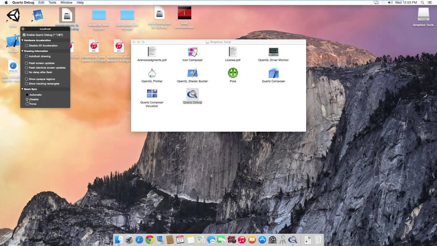Open Keychain Access from the Dock
Viewport: 437px width, 246px height.
[283, 240]
